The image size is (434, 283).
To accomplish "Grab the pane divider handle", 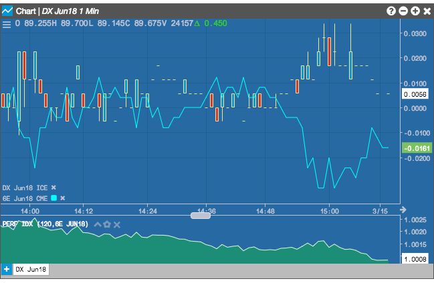I will (201, 216).
